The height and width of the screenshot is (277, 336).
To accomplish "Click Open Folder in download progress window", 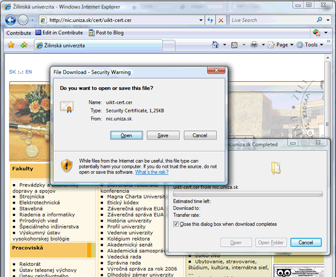I will point(271,242).
